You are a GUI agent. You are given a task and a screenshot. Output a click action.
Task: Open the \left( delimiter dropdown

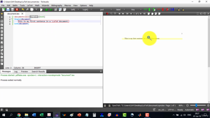pos(78,10)
